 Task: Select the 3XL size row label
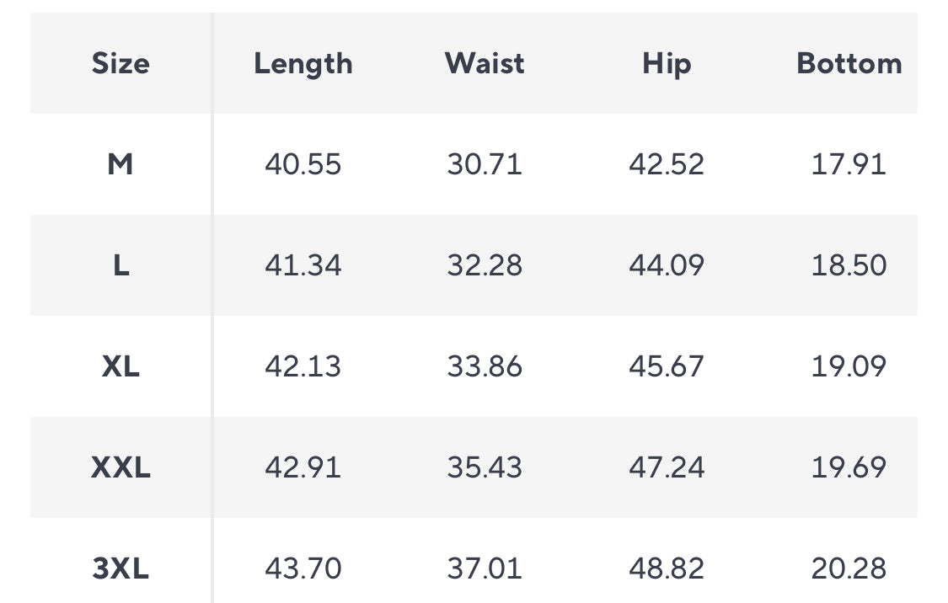[x=121, y=568]
